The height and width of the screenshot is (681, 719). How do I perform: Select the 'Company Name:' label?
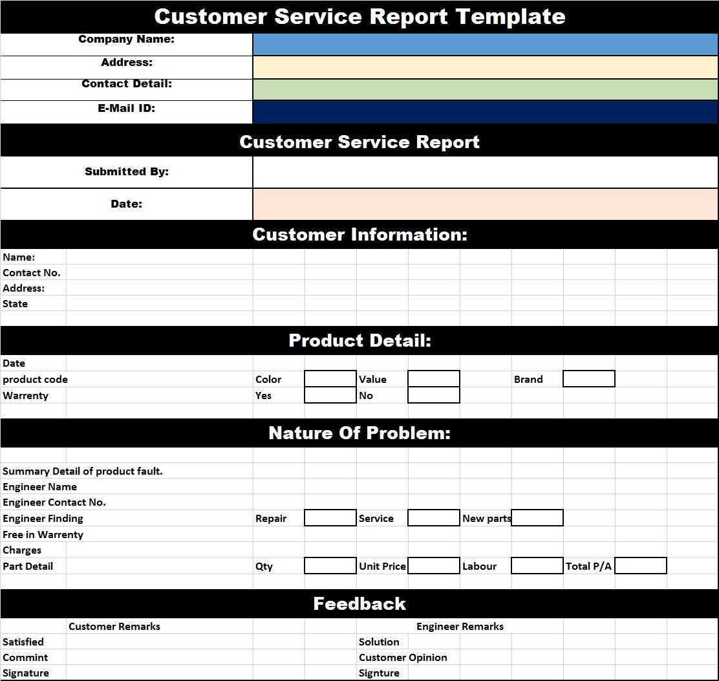127,39
